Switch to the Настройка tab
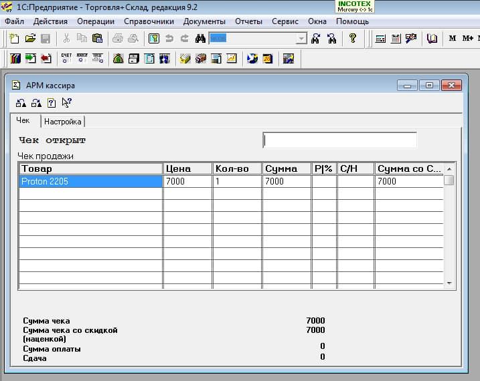 pyautogui.click(x=63, y=122)
